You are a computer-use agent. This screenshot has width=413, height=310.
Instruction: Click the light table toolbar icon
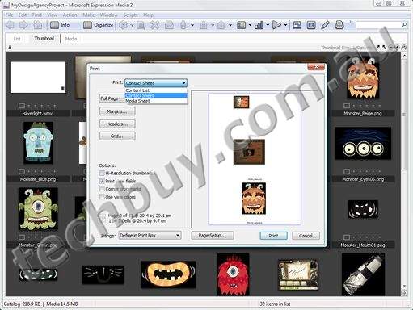[x=297, y=25]
